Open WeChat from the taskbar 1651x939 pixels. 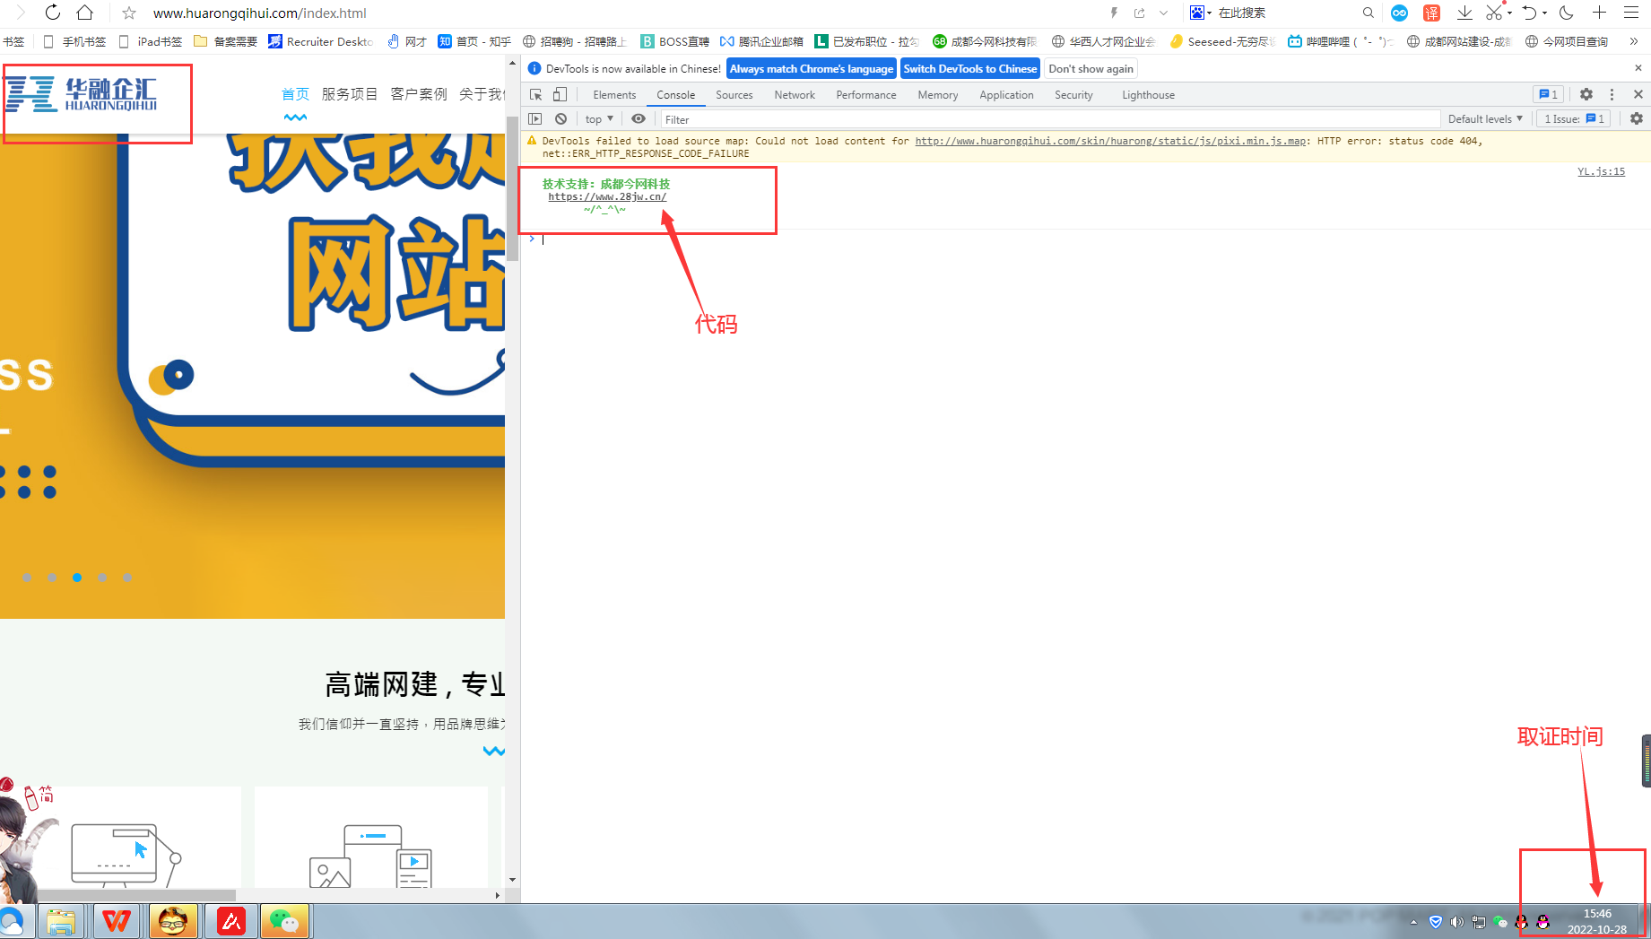pos(284,921)
